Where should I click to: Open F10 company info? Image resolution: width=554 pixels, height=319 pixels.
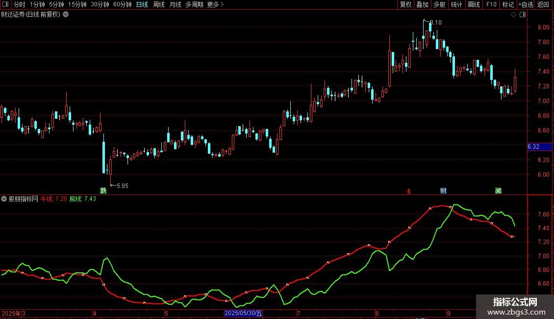click(x=491, y=4)
